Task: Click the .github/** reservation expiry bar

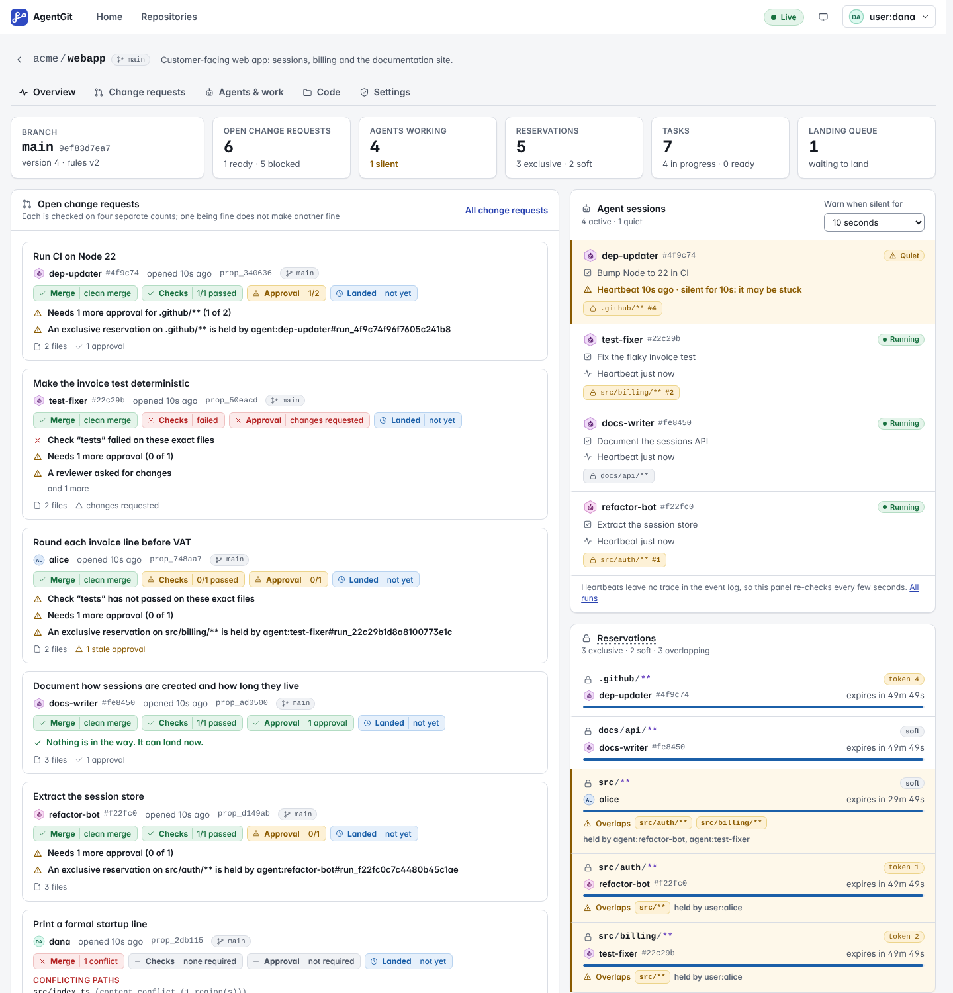Action: tap(753, 707)
